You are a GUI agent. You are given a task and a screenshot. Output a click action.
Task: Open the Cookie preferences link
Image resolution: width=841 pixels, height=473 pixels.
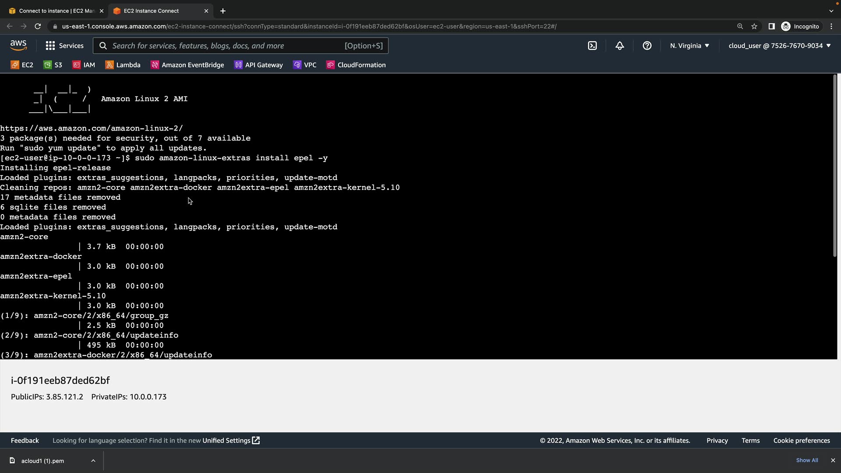point(801,441)
